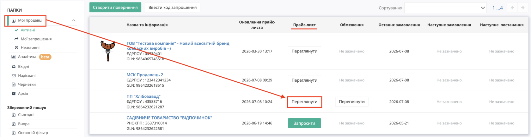Viewport: 531px width, 137px height.
Task: Click last order date 2026-05-21
Action: click(x=399, y=123)
